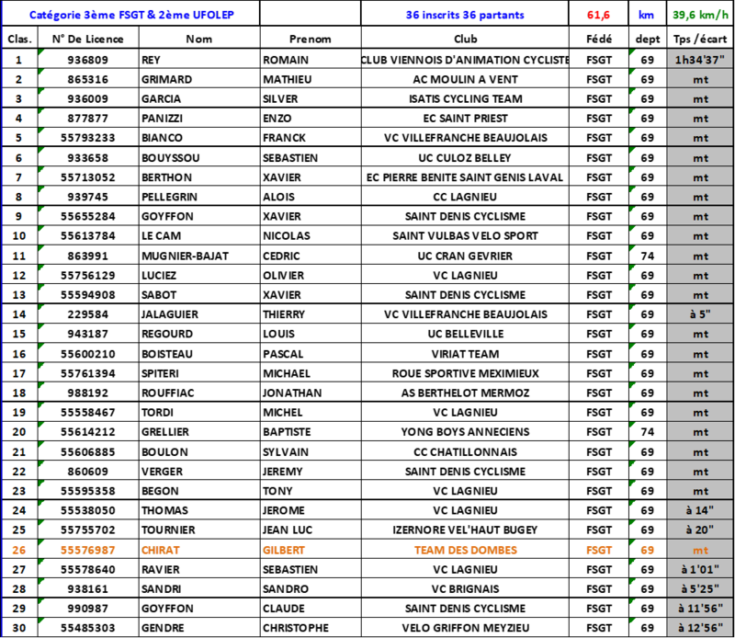
Task: Click the "à 5'25"" time gap cell
Action: [700, 588]
